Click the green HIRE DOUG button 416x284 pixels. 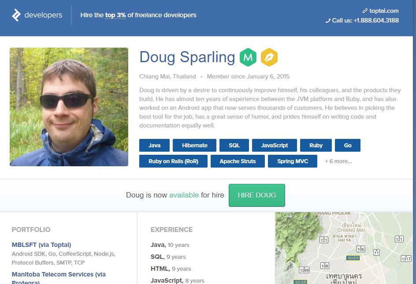tap(257, 195)
